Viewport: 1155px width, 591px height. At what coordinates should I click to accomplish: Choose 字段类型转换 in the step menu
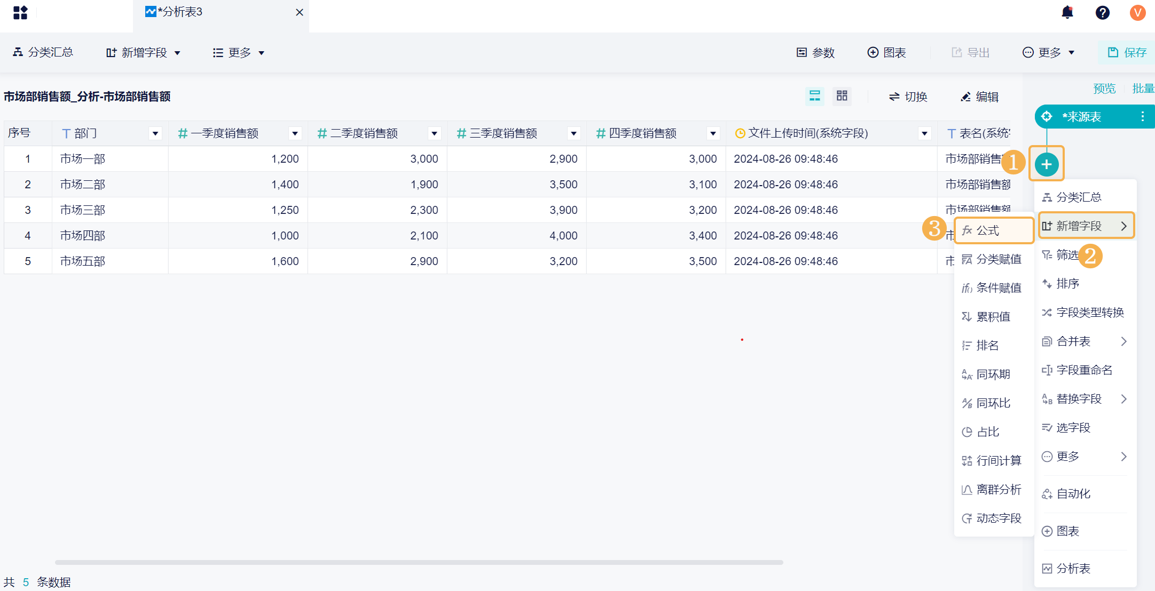click(x=1085, y=312)
